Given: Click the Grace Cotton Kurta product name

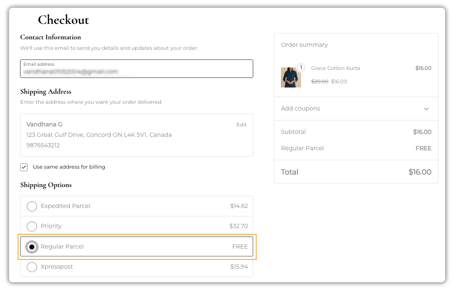Looking at the screenshot, I should (x=335, y=68).
